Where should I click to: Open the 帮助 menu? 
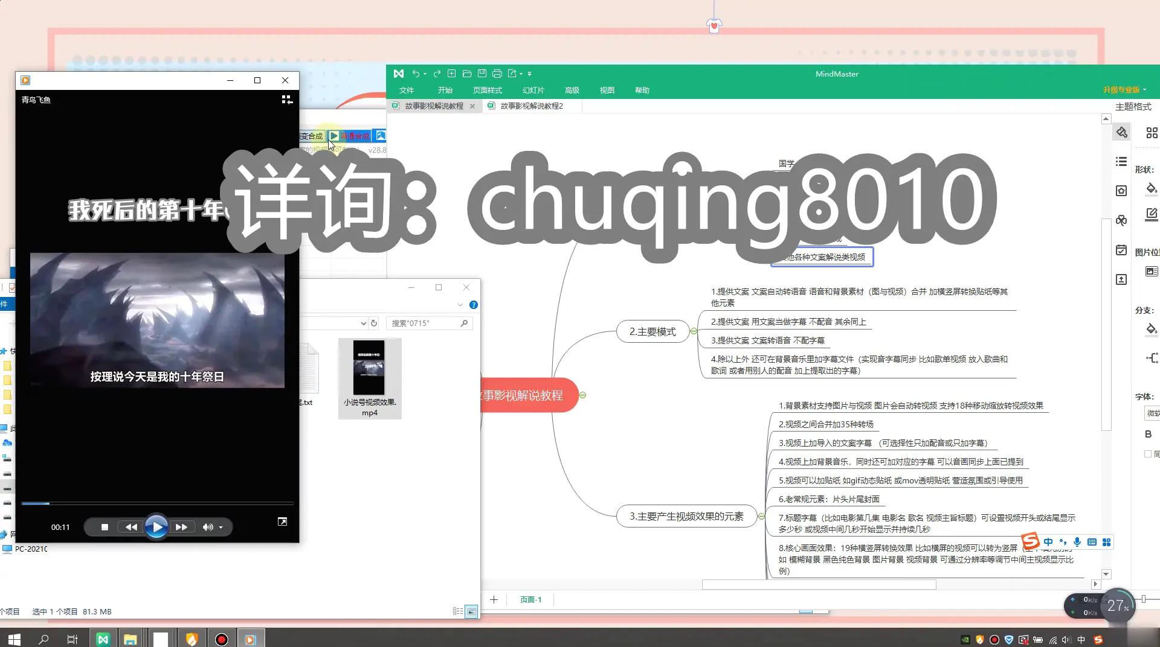[642, 91]
